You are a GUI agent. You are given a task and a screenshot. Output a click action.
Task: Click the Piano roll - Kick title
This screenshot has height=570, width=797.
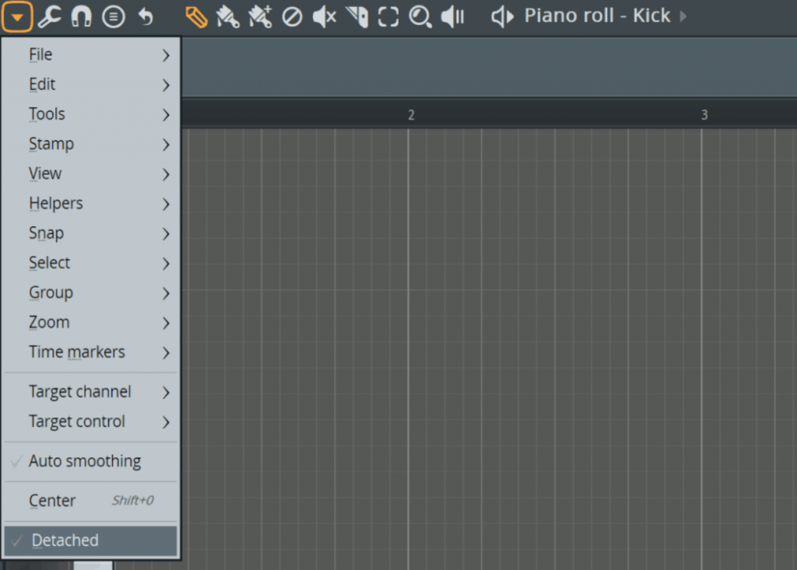(597, 16)
